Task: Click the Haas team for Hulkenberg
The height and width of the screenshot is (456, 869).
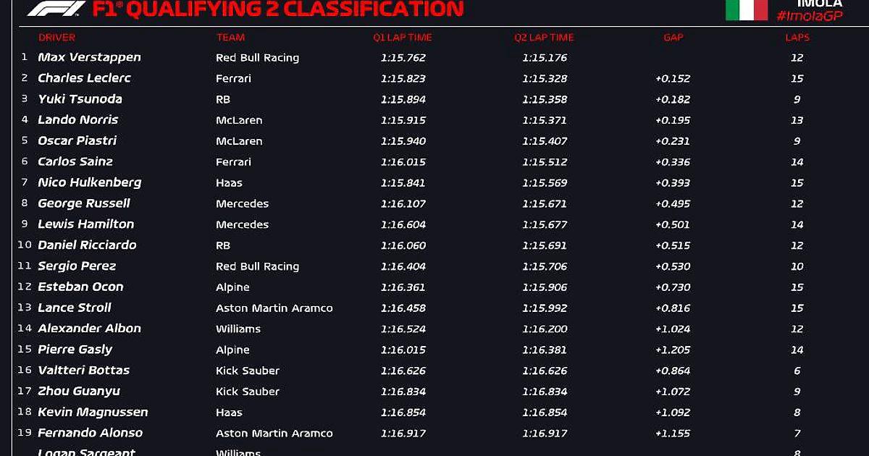Action: [229, 183]
